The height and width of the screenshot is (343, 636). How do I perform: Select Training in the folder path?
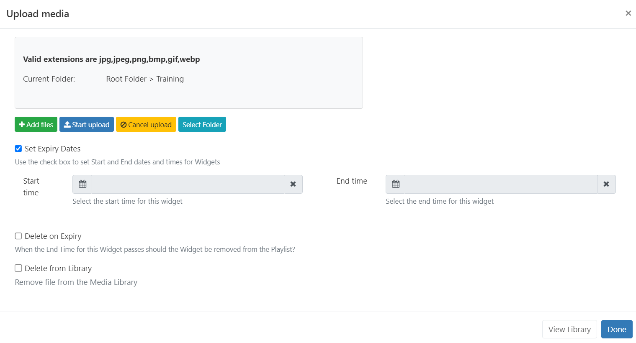pyautogui.click(x=170, y=79)
